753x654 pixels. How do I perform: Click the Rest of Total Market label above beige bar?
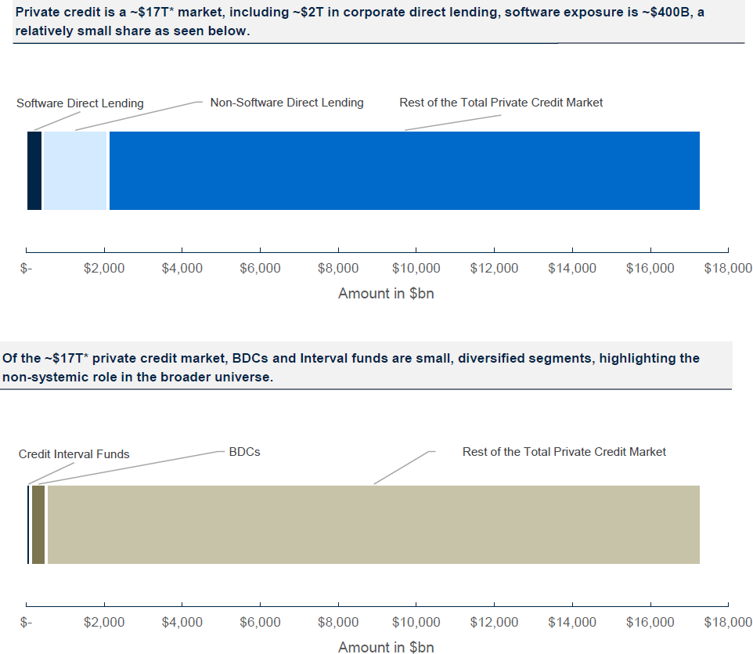[564, 452]
